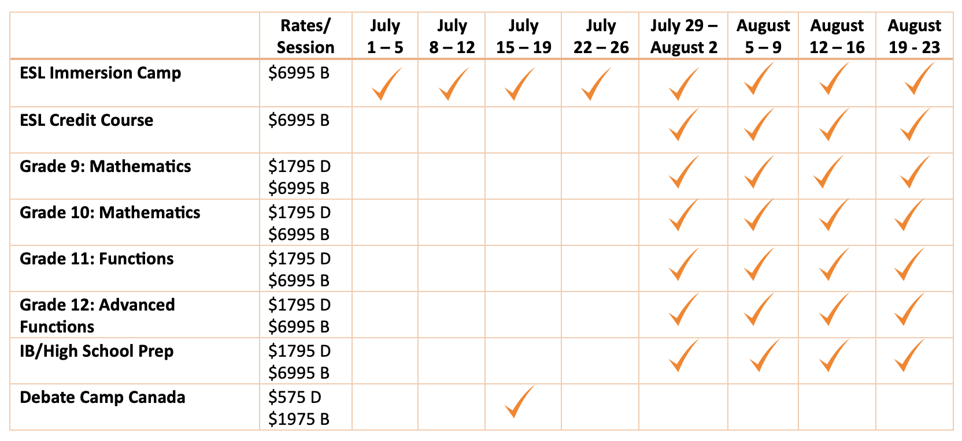Click ESL Immersion Camp checkmark under July 8–12
Image resolution: width=962 pixels, height=441 pixels.
point(453,84)
